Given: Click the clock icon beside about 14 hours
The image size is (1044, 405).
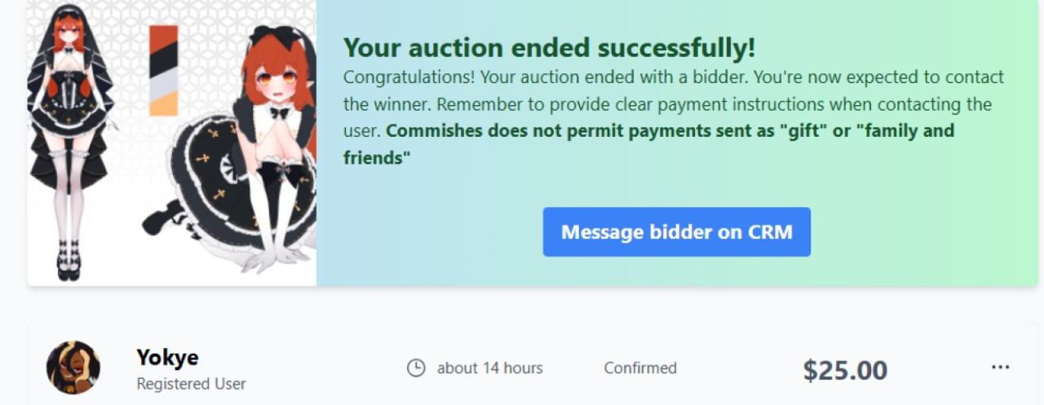Looking at the screenshot, I should tap(416, 368).
